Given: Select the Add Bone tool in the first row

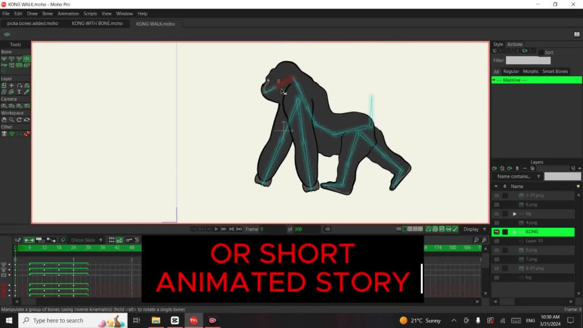Looking at the screenshot, I should [19, 59].
